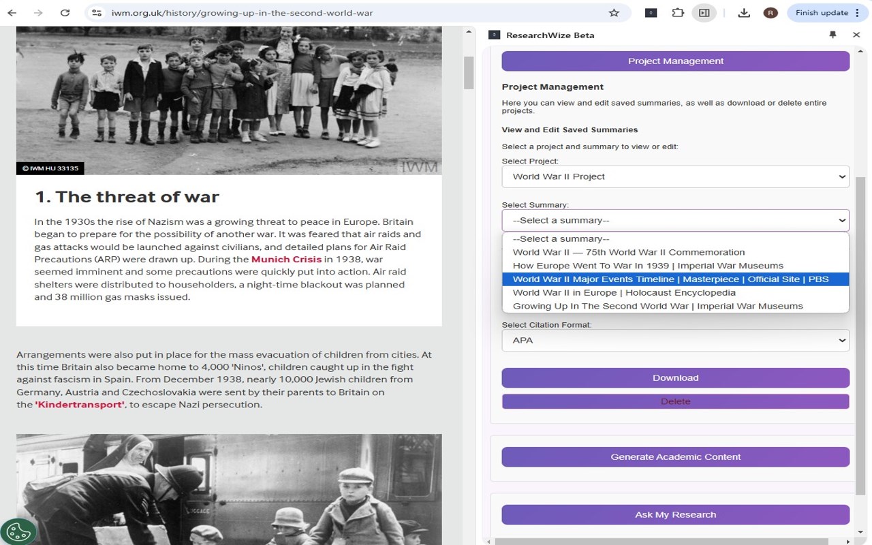Choose 'World War II — 75th Commemoration' summary
This screenshot has width=872, height=545.
pos(676,252)
